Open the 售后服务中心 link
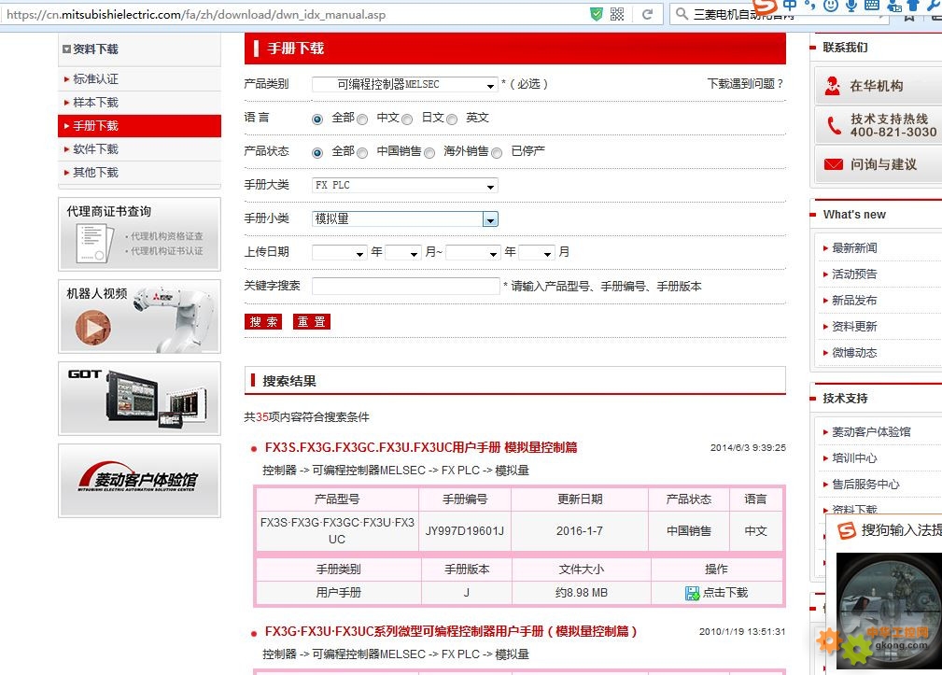This screenshot has height=675, width=942. 865,485
